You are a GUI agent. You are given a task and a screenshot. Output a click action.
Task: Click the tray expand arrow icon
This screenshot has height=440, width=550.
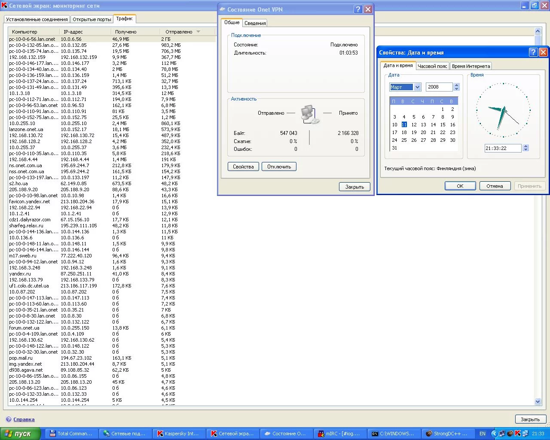494,434
